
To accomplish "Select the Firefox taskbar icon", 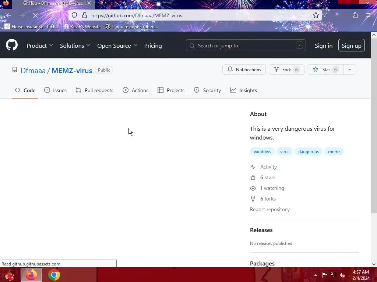I will 31,275.
